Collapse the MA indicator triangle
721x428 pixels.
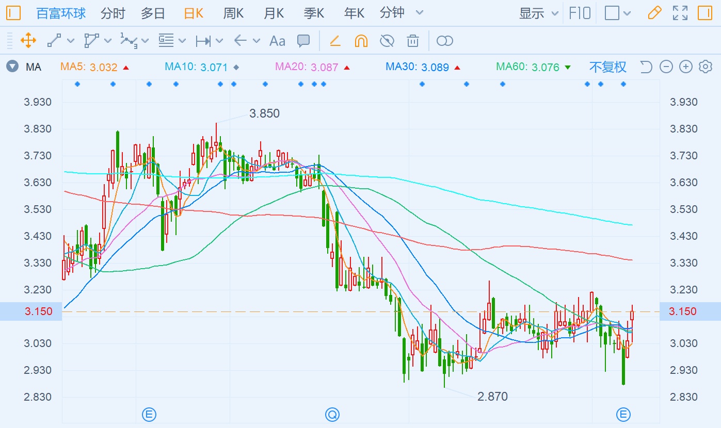tap(12, 67)
